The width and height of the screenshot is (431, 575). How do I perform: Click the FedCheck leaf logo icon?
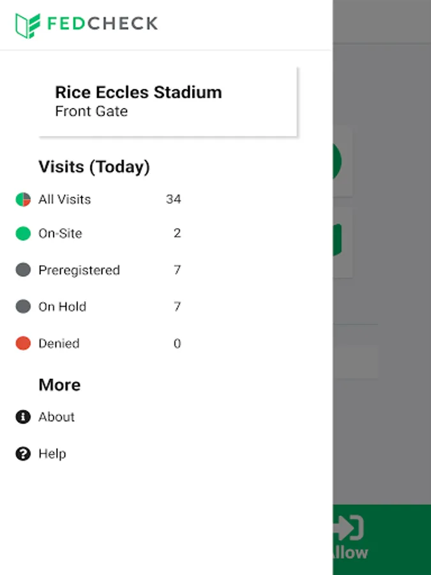[x=27, y=25]
